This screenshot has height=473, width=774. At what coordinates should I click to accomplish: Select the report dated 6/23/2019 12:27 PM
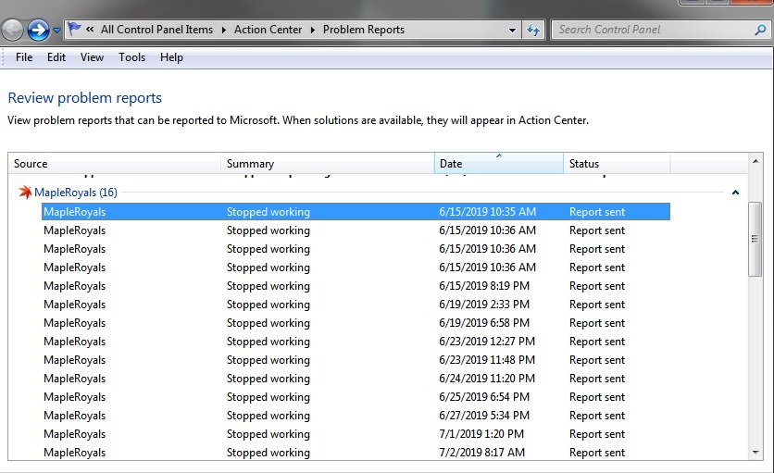click(x=356, y=342)
